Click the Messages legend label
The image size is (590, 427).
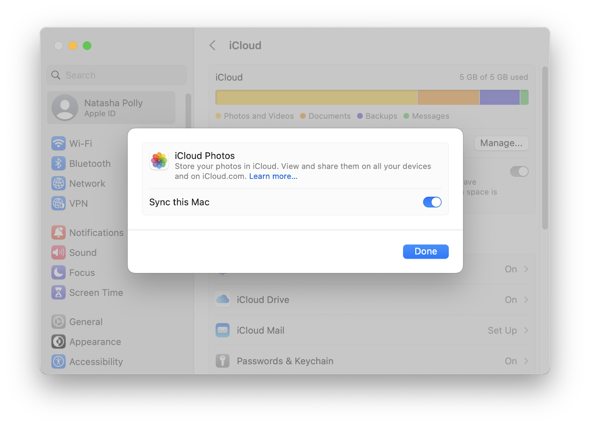click(431, 116)
